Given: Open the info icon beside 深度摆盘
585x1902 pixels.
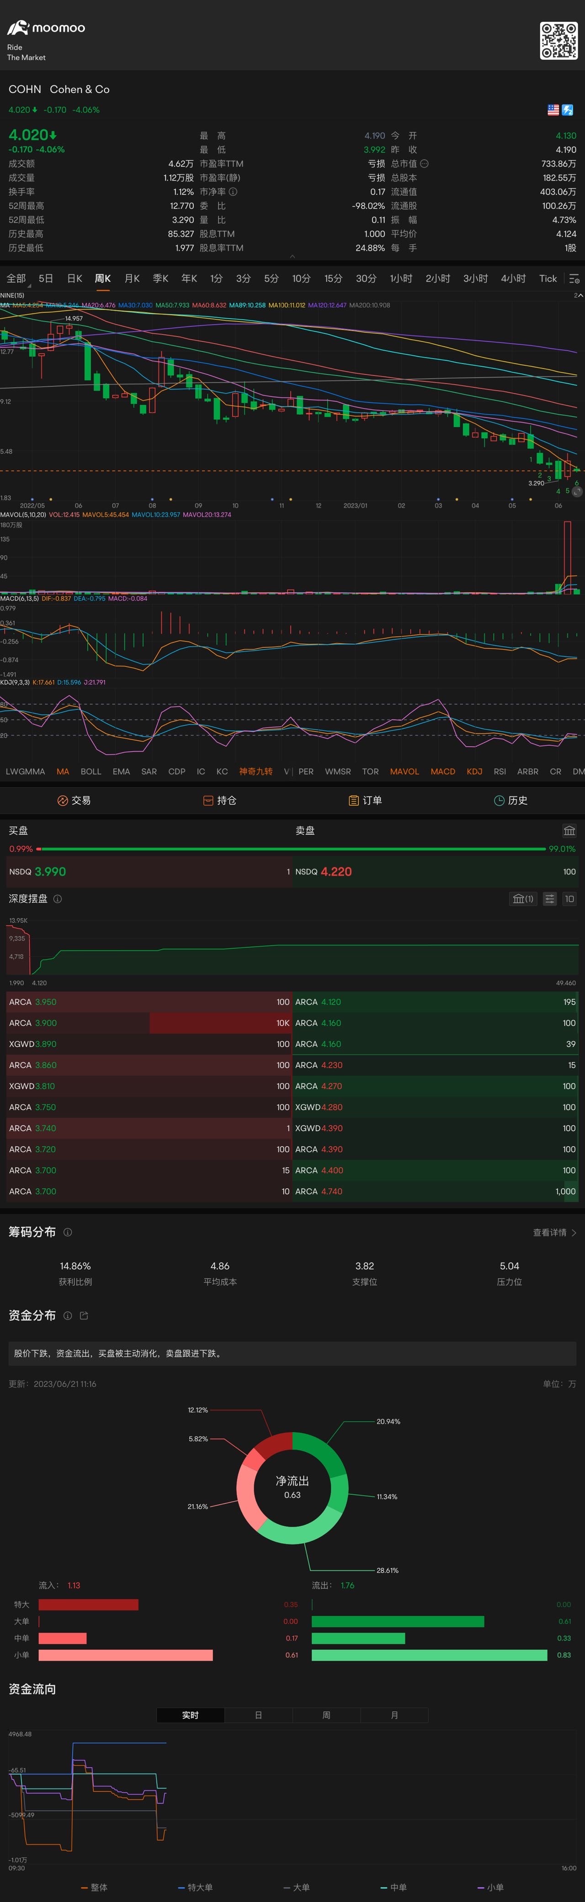Looking at the screenshot, I should 58,898.
